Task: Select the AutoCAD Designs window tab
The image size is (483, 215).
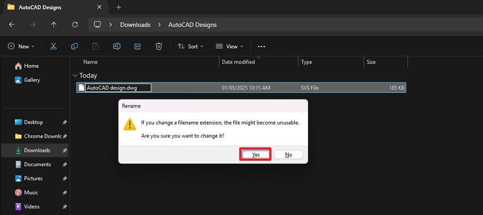Action: pyautogui.click(x=56, y=7)
